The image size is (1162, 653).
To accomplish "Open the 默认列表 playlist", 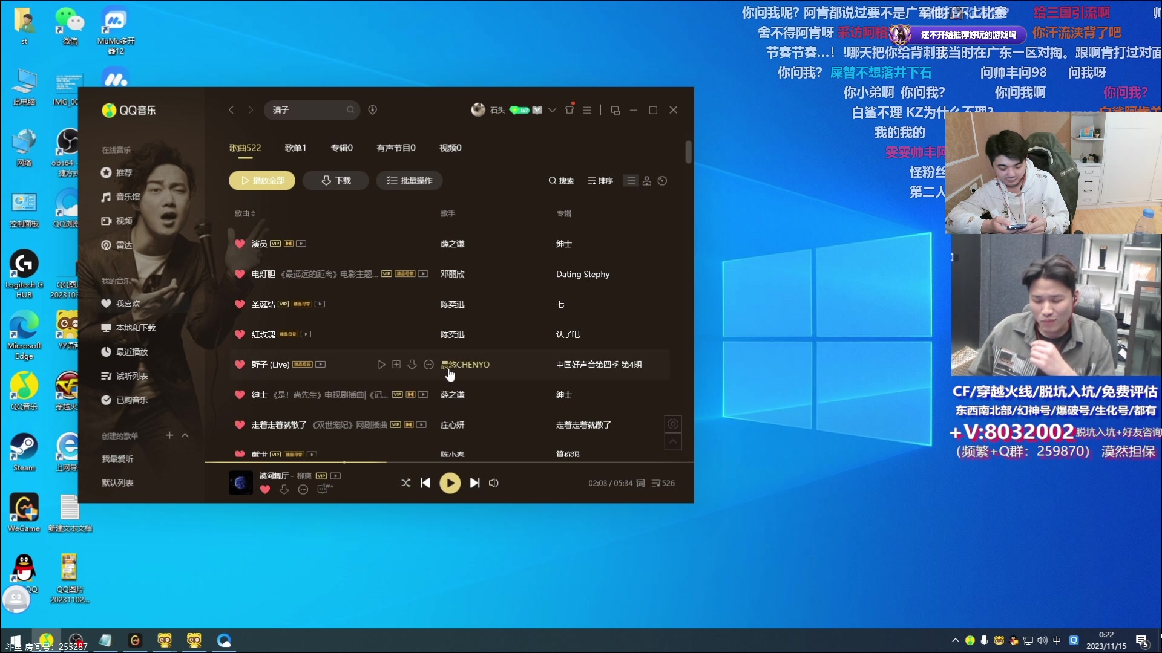I will pos(117,483).
